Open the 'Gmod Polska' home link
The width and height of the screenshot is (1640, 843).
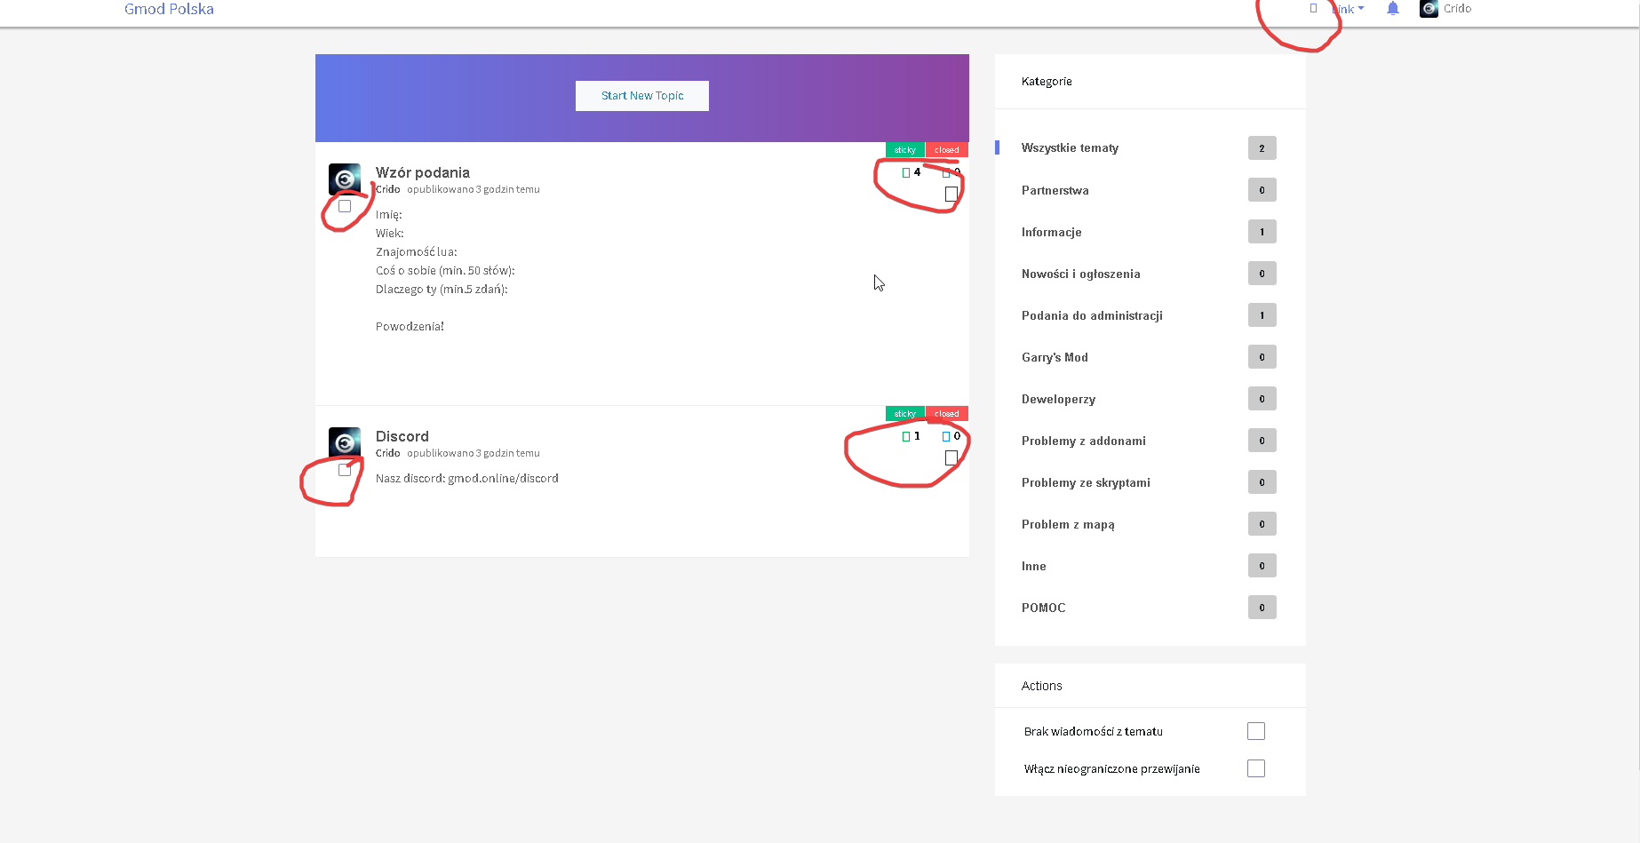(x=168, y=9)
